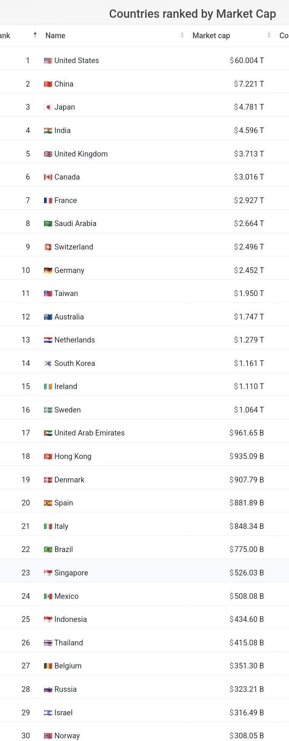
Task: Click the South Korea flag icon
Action: click(x=48, y=363)
